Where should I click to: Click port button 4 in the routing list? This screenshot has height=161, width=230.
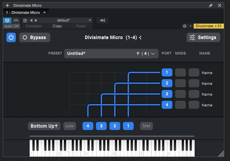tap(167, 105)
